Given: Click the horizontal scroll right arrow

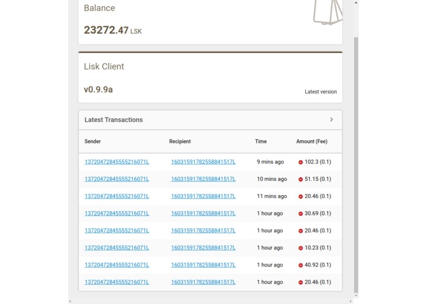Looking at the screenshot, I should click(x=350, y=302).
